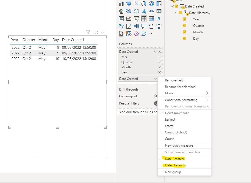This screenshot has height=183, width=251.
Task: Remove Year from Columns well
Action: coord(160,57)
